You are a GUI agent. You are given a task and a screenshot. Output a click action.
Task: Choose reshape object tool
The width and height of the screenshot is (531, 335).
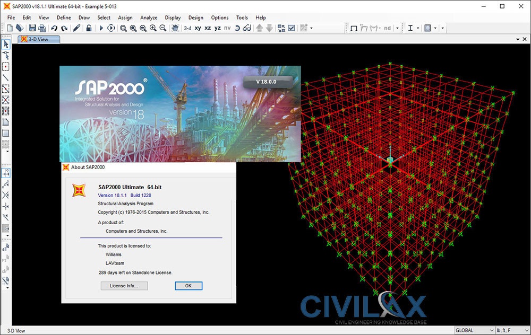coord(6,56)
